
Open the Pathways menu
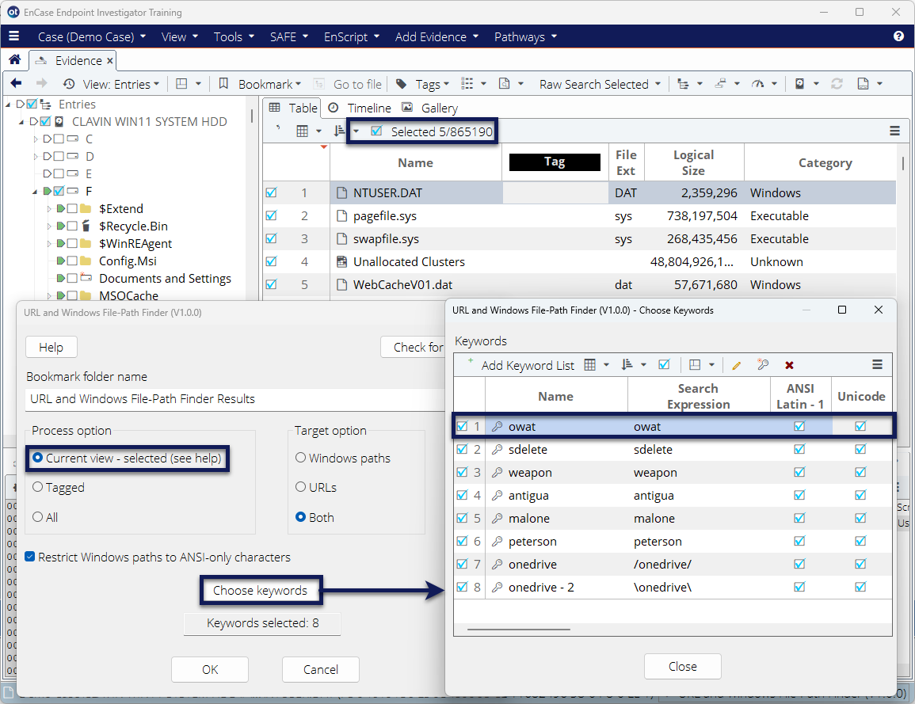525,36
